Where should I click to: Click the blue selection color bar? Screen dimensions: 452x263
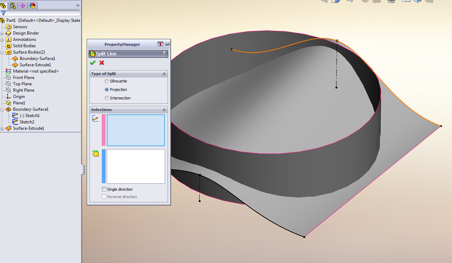coord(104,166)
